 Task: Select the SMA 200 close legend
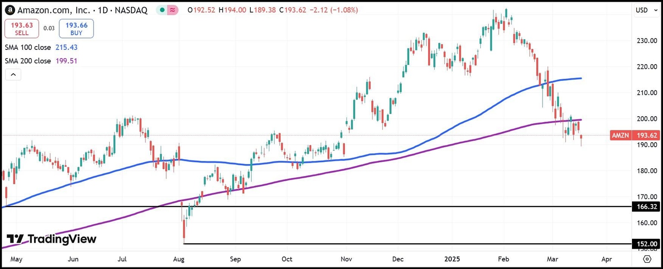point(28,61)
